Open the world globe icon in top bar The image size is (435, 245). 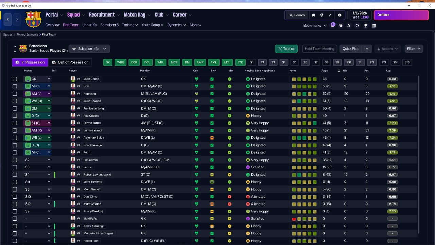click(321, 15)
